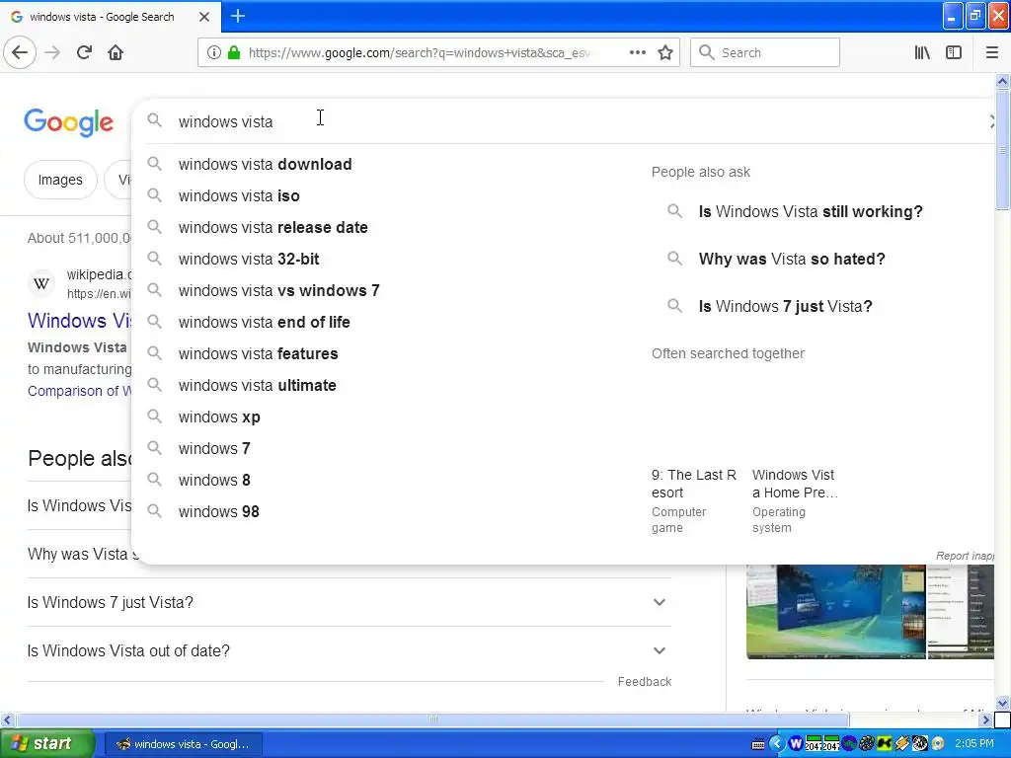Viewport: 1011px width, 758px height.
Task: Close the windows vista Google Search tab
Action: [x=203, y=17]
